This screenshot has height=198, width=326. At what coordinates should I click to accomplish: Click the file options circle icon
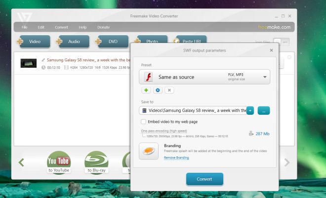[x=289, y=57]
